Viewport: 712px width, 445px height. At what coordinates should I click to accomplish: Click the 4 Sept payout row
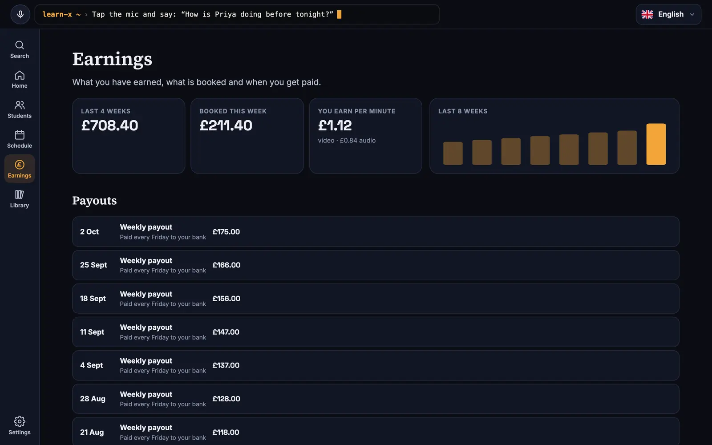pyautogui.click(x=376, y=365)
